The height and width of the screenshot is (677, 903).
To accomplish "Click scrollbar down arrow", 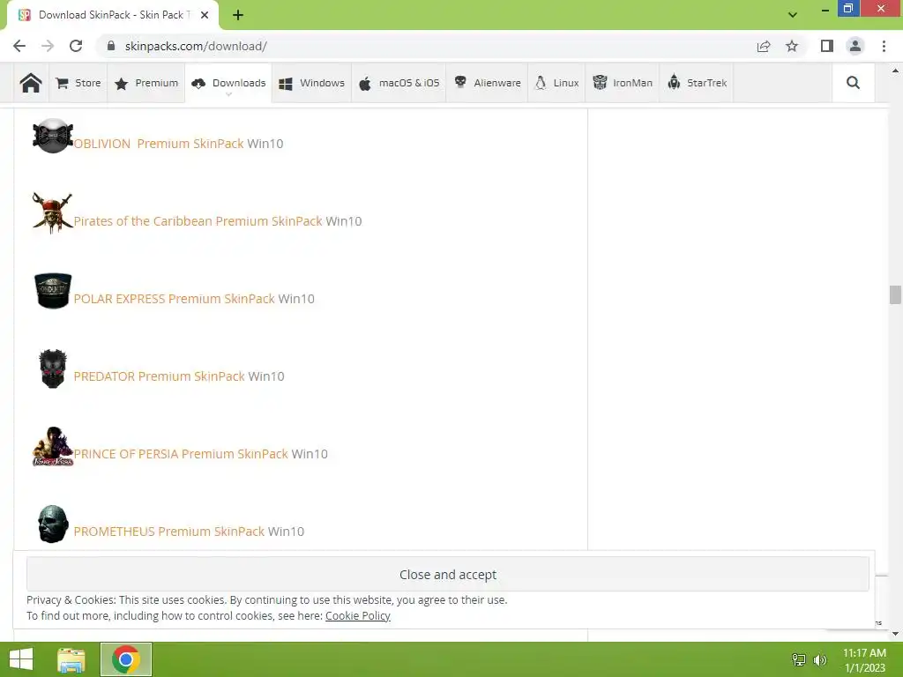I will (x=895, y=634).
